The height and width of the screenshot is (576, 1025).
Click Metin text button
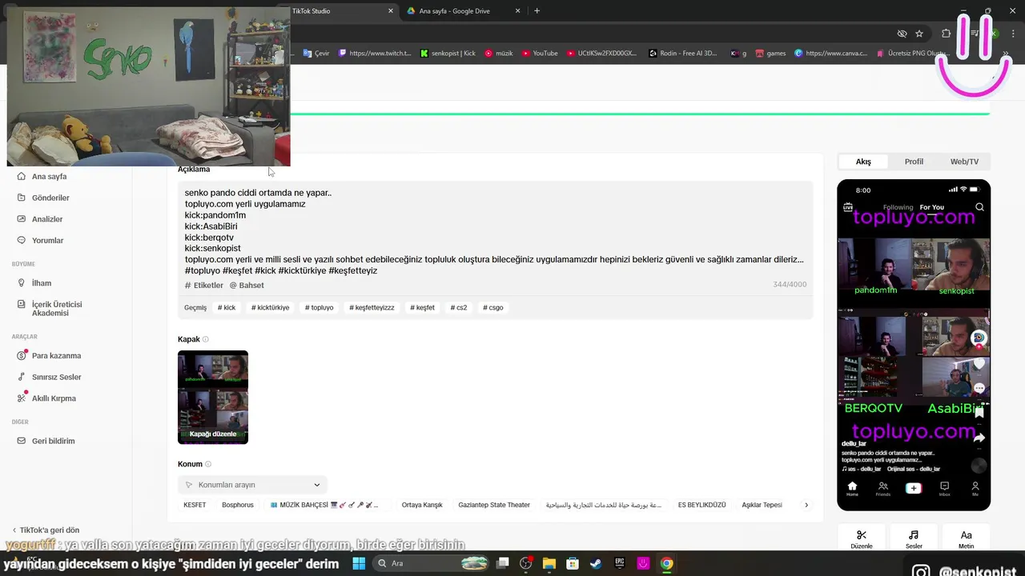coord(966,538)
